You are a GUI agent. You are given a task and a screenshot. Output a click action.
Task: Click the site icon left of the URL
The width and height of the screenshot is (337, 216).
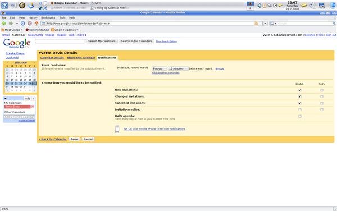(44, 23)
